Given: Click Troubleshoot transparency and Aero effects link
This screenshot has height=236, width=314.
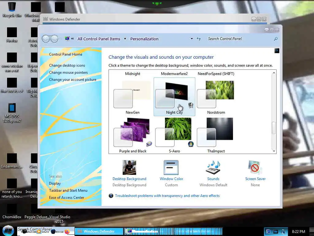Looking at the screenshot, I should (167, 196).
